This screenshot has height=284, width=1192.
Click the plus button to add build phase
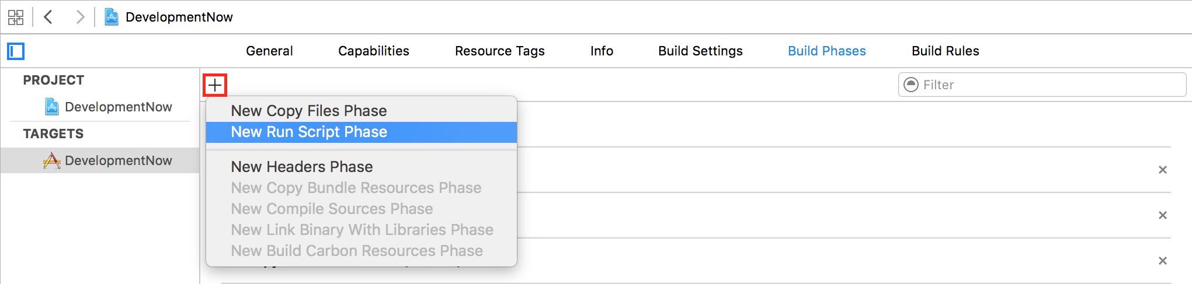pos(215,85)
